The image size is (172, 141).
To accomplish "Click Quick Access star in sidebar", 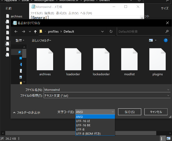I will (19, 52).
